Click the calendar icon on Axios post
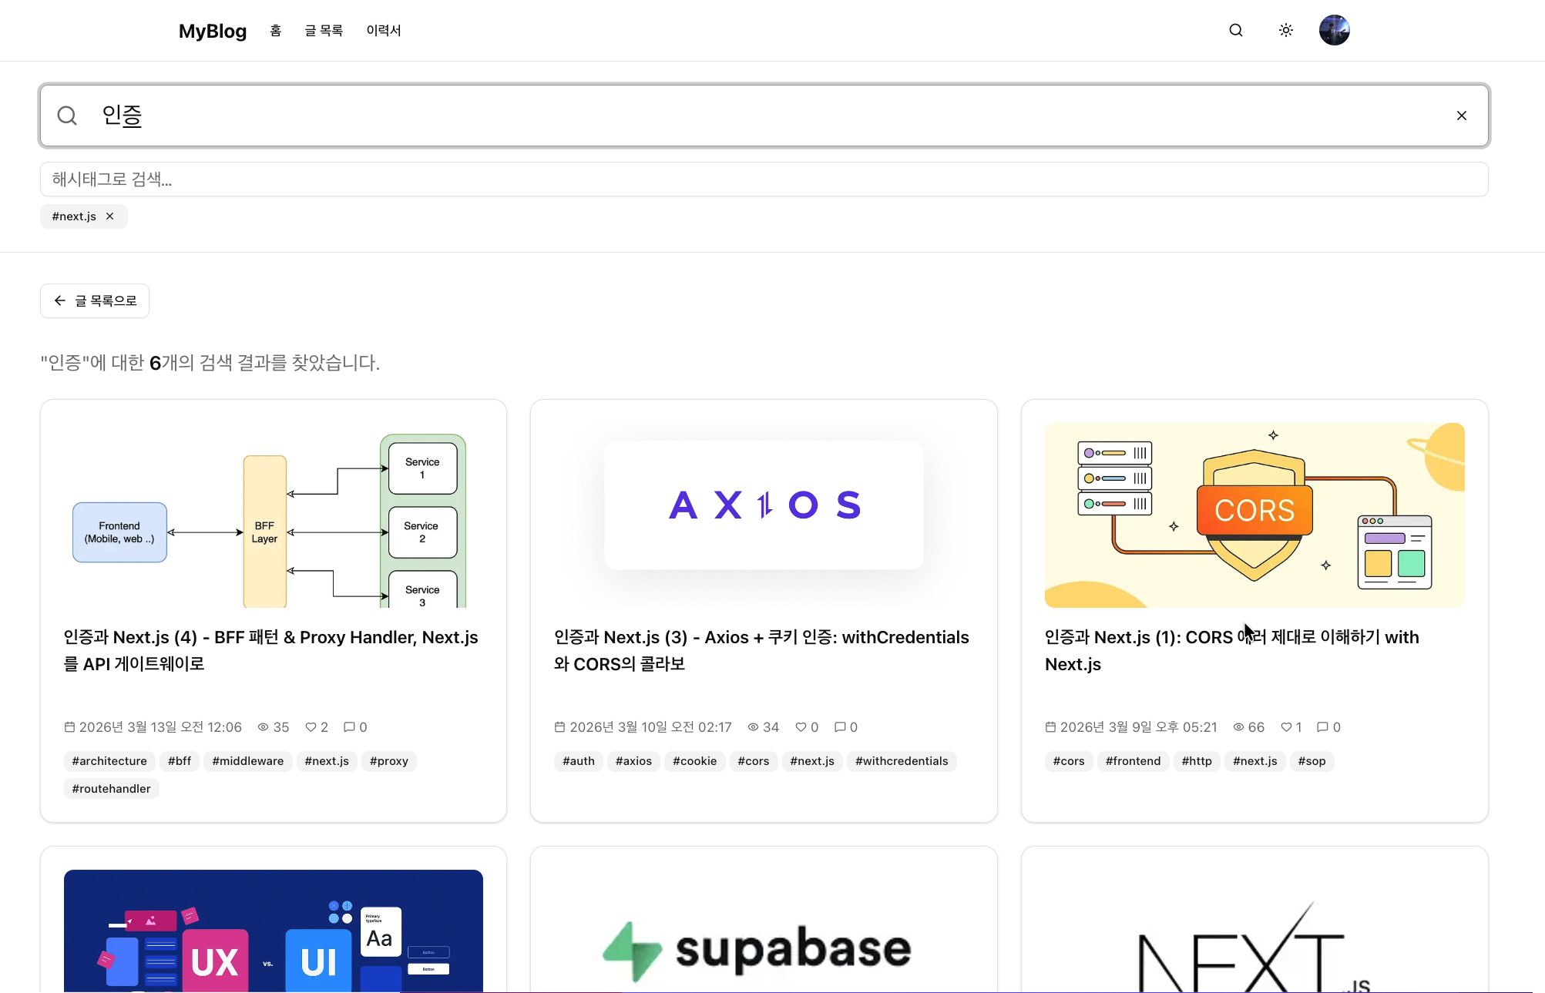 559,727
